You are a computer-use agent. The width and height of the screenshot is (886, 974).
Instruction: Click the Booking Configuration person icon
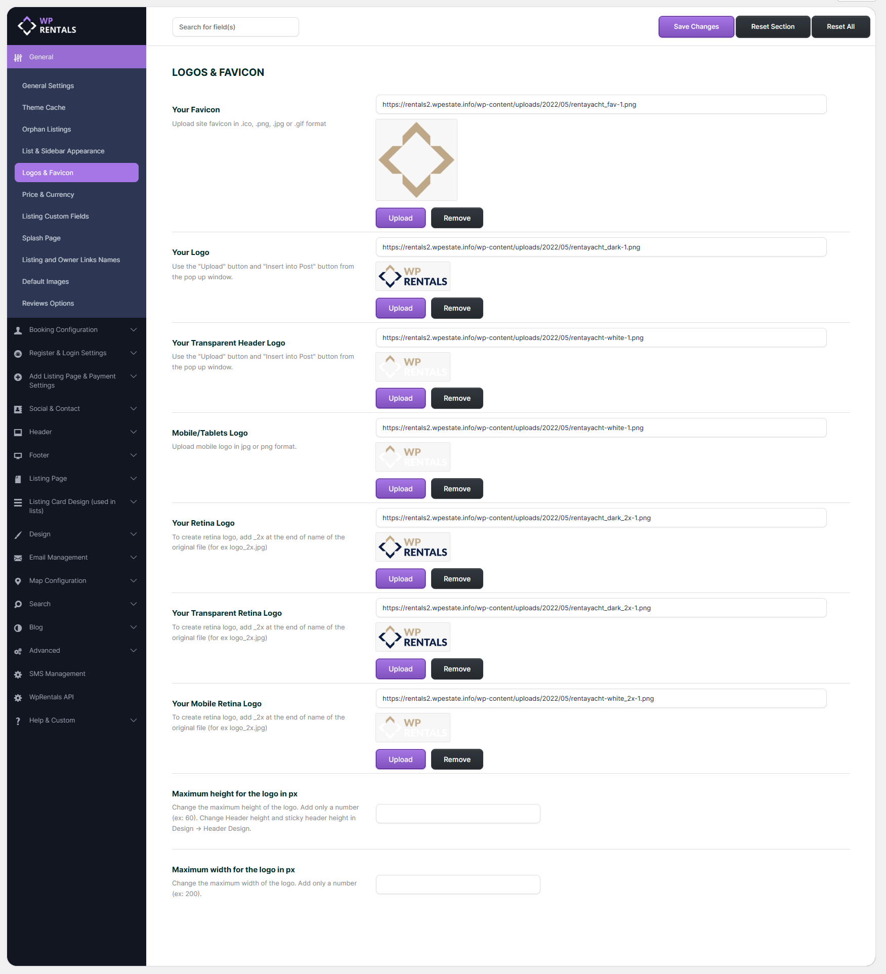tap(18, 330)
